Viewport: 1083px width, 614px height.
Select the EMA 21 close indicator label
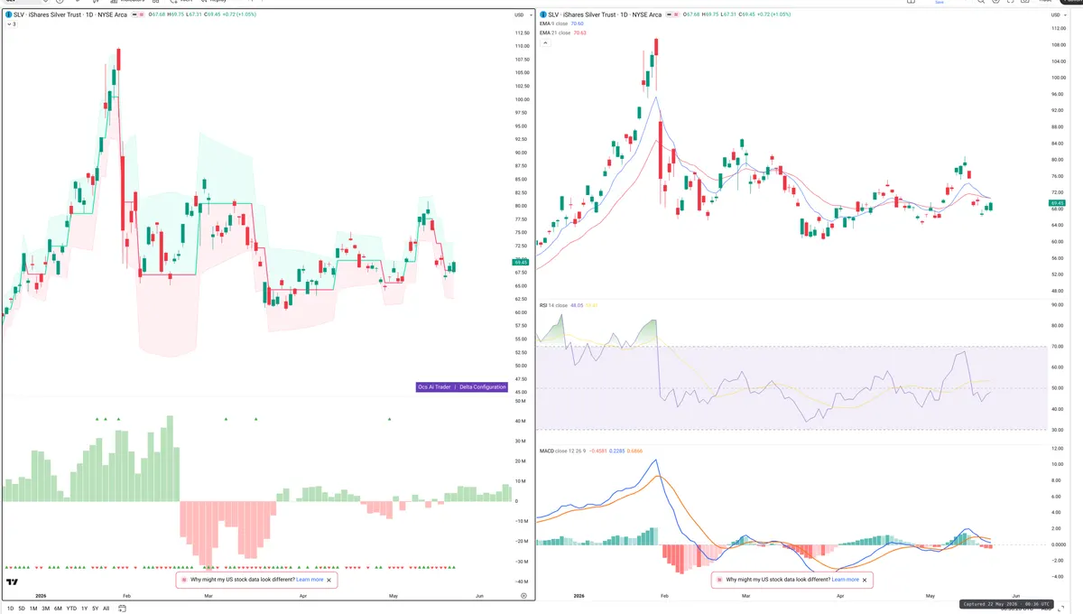pyautogui.click(x=556, y=33)
